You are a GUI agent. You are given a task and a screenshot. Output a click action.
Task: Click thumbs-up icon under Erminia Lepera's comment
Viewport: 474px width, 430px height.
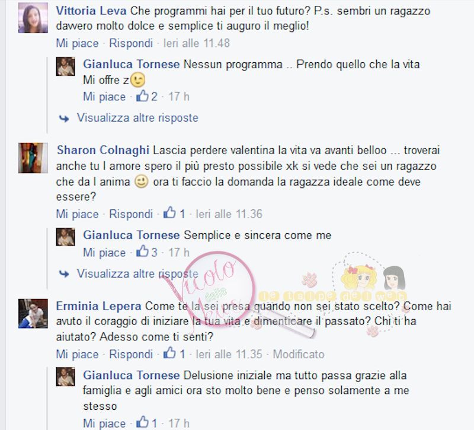tap(169, 352)
